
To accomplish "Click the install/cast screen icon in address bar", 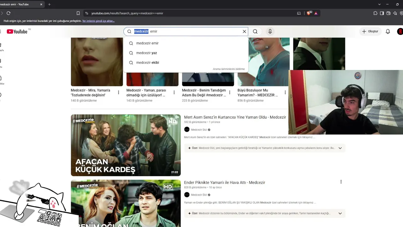I will (299, 13).
